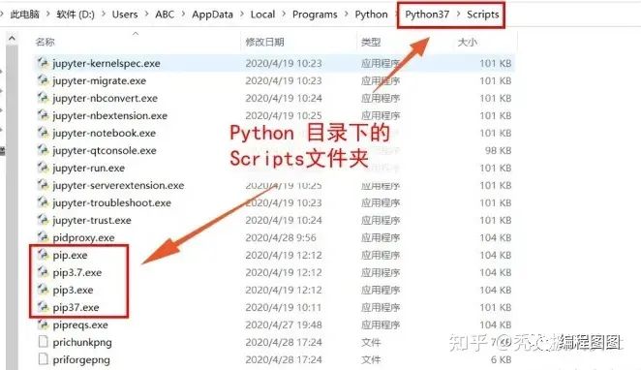The height and width of the screenshot is (370, 641).
Task: Sort by the 修改日期 column header
Action: 264,42
